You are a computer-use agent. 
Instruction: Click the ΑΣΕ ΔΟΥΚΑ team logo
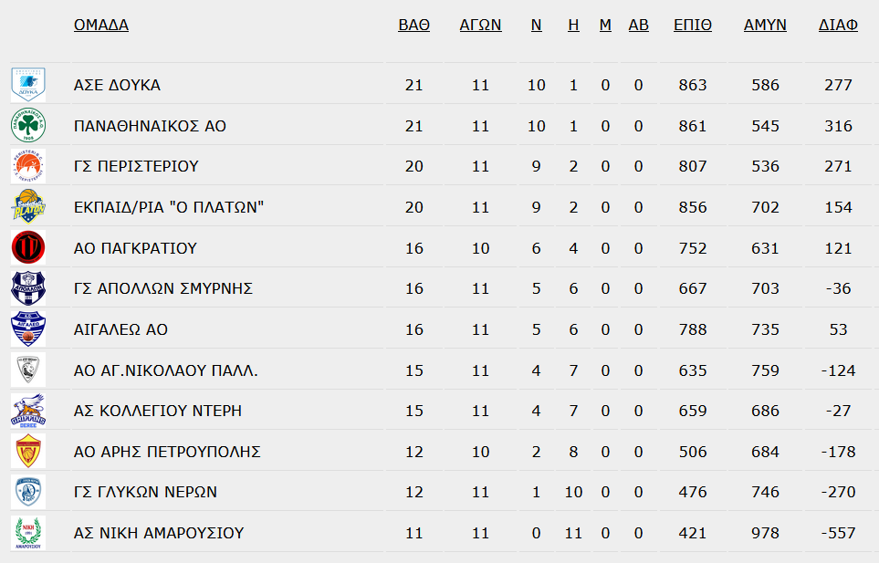tap(28, 85)
